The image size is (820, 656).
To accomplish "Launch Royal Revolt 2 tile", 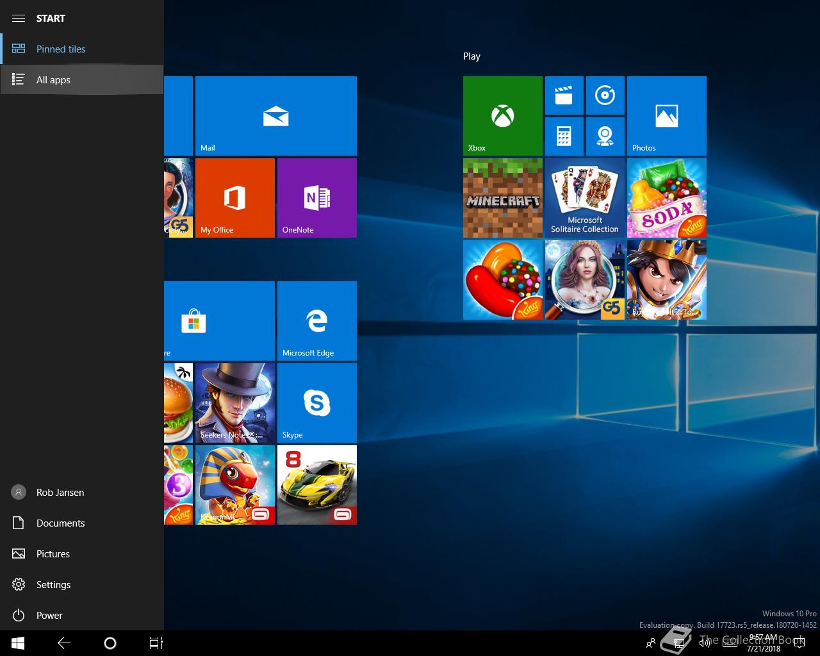I will click(666, 280).
